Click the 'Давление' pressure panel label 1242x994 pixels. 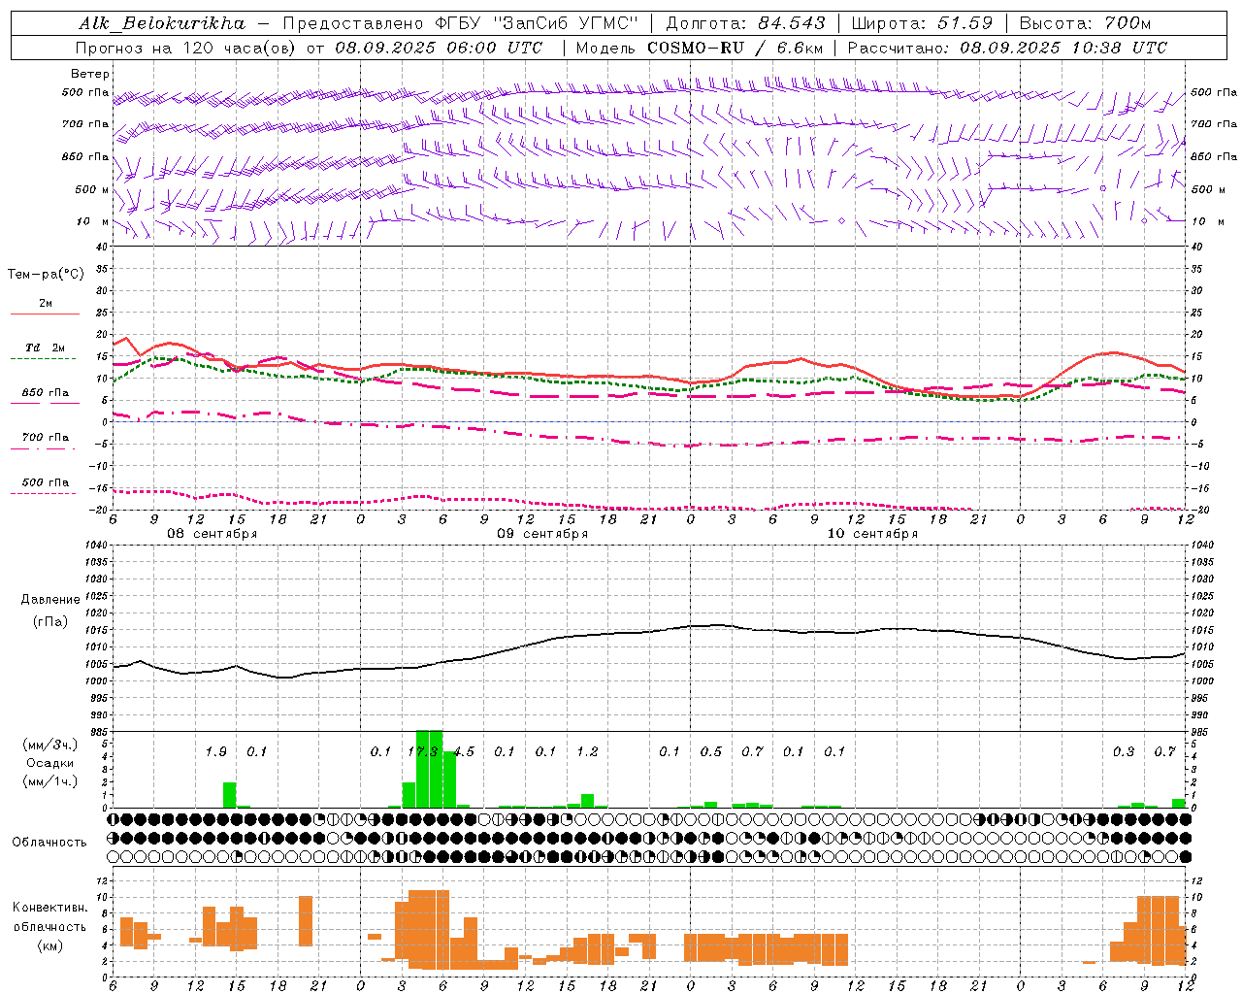click(x=50, y=600)
